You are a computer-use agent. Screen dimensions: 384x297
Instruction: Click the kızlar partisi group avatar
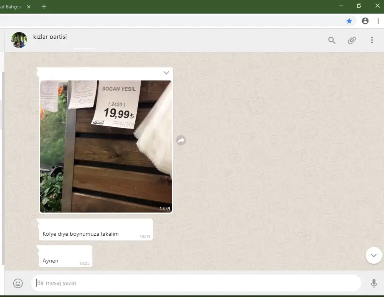[x=19, y=40]
